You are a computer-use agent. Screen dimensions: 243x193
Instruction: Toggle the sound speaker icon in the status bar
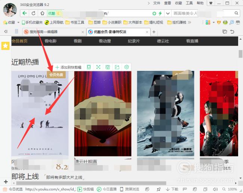[x=215, y=189]
